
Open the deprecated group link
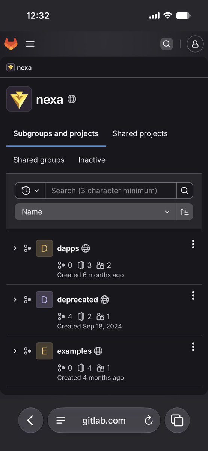[x=77, y=300]
